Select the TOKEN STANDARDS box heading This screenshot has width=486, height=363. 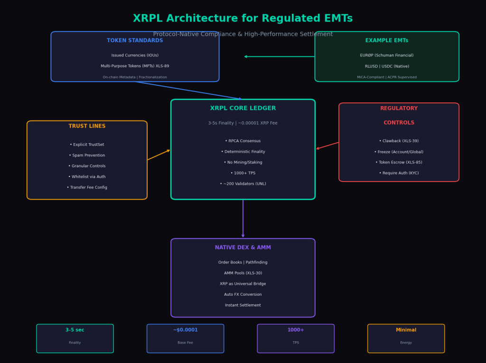(x=135, y=41)
